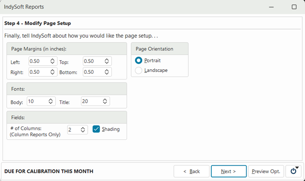Adjust the # of Columns spinner
The width and height of the screenshot is (305, 181).
tap(83, 130)
